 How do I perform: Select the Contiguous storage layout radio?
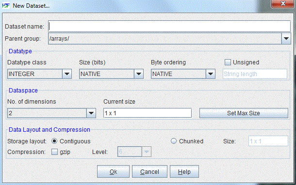pos(54,141)
